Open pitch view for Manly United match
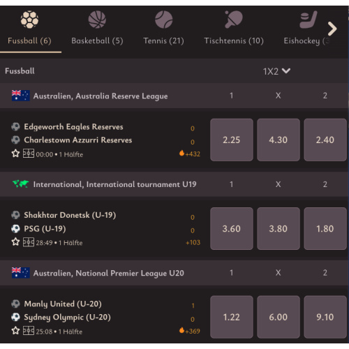This screenshot has width=349, height=349. (x=29, y=331)
